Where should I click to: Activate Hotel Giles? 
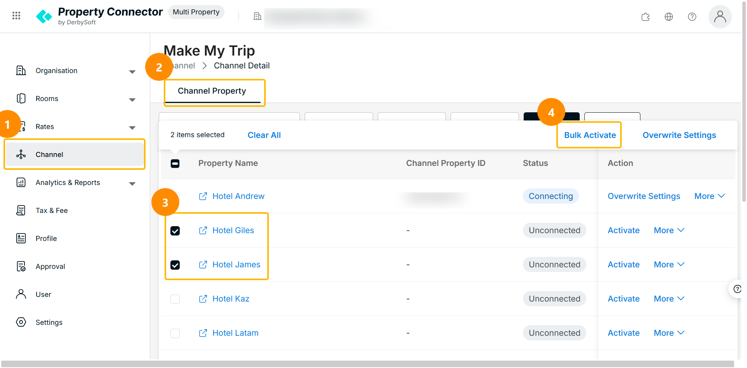coord(624,230)
